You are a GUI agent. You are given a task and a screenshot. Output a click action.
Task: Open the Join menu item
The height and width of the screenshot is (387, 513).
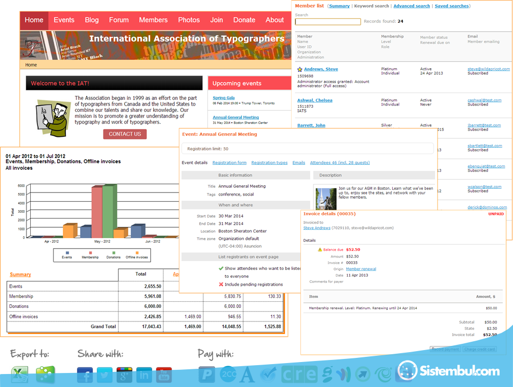[x=217, y=20]
